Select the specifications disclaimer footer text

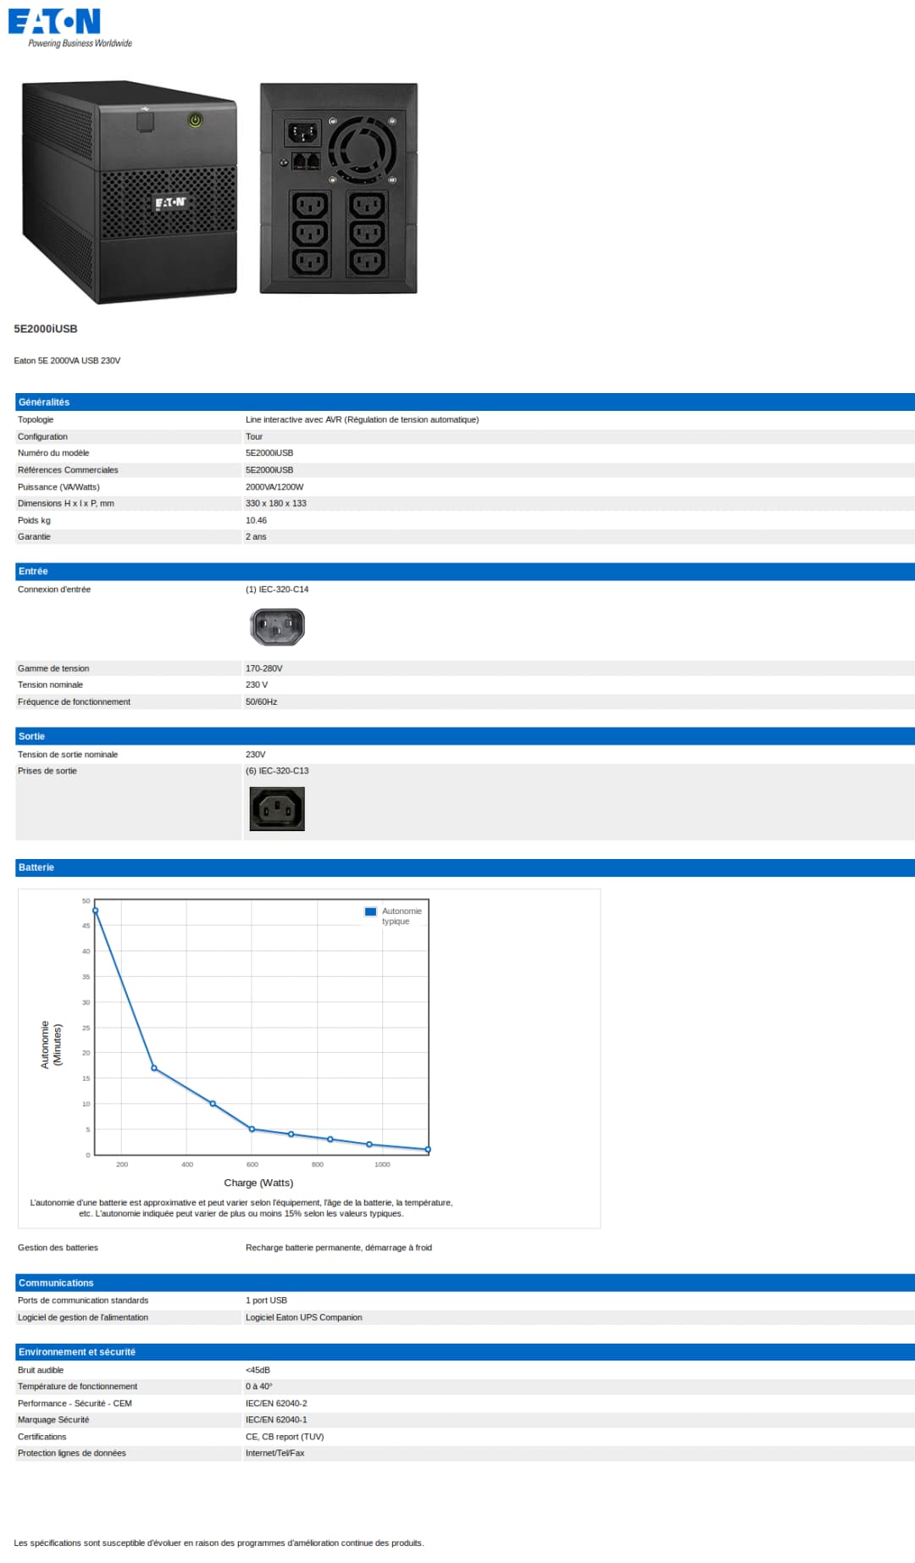pos(219,1543)
